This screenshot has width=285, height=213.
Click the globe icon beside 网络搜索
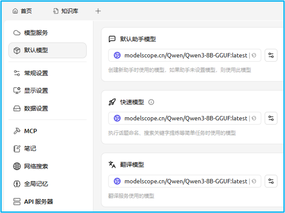tap(17, 166)
